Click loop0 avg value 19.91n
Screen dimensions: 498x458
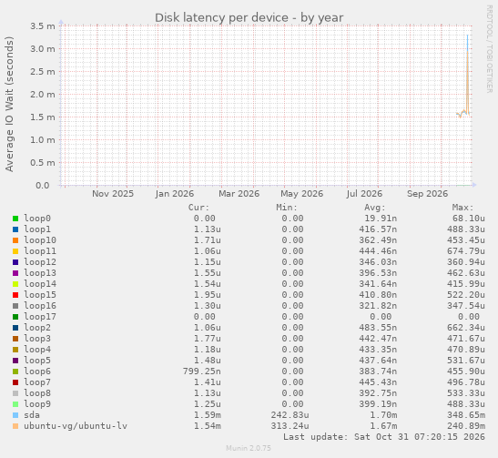[381, 219]
